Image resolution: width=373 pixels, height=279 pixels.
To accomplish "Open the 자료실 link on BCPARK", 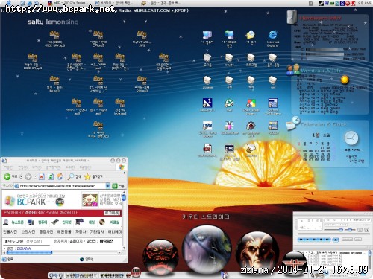I will [115, 222].
